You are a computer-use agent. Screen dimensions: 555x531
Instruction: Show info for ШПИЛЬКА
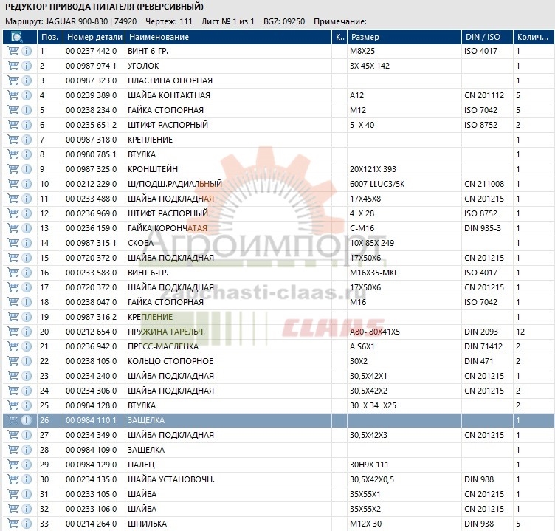pyautogui.click(x=27, y=523)
